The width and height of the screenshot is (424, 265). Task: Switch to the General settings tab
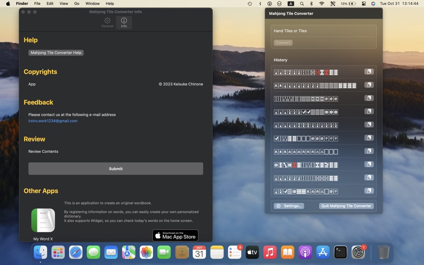coord(108,22)
